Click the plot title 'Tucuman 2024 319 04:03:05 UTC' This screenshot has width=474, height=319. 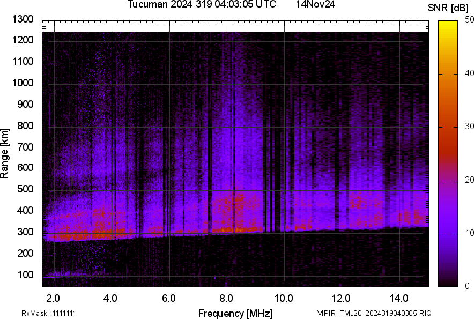(x=202, y=4)
